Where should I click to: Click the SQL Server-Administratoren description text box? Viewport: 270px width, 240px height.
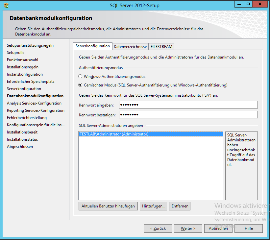coord(241,166)
